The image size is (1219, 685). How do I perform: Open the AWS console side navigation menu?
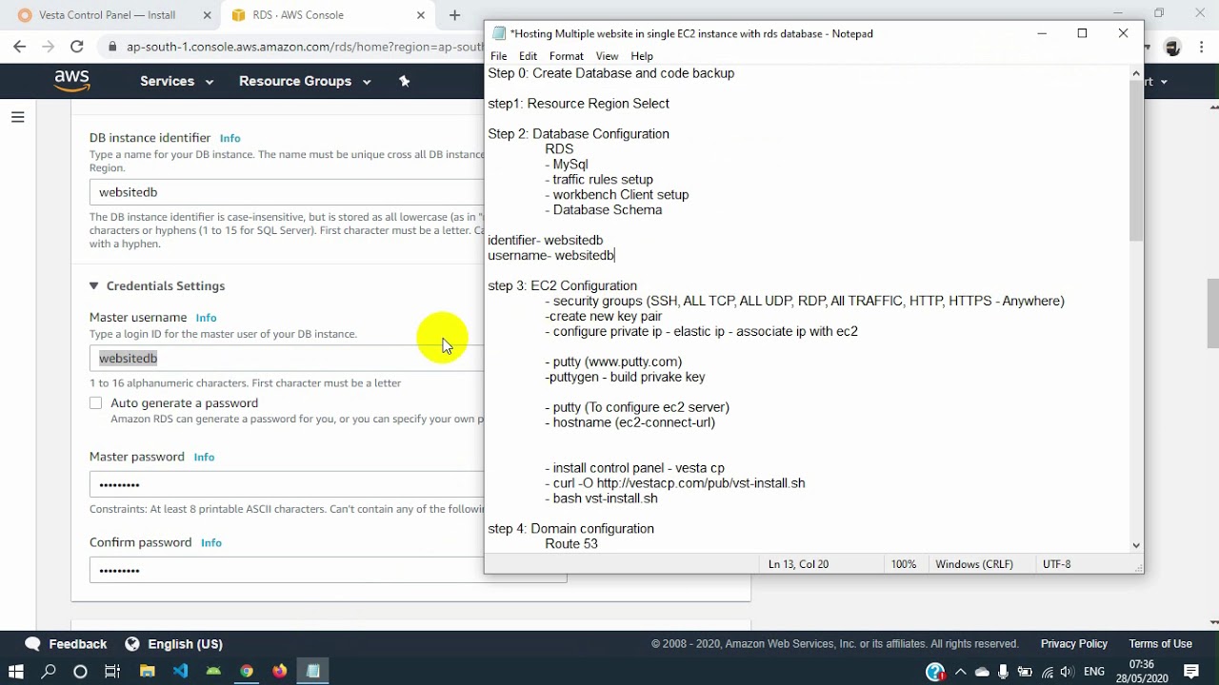pyautogui.click(x=17, y=117)
